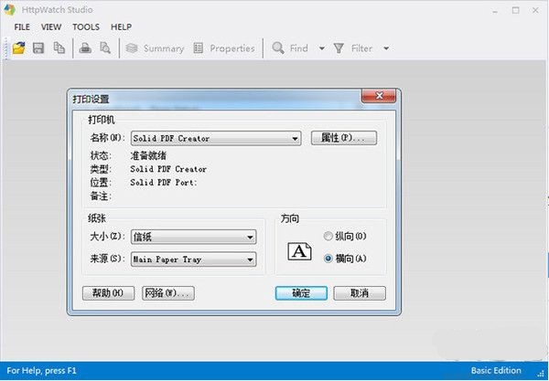Click the 准备就绪 status text
549x381 pixels.
point(148,155)
